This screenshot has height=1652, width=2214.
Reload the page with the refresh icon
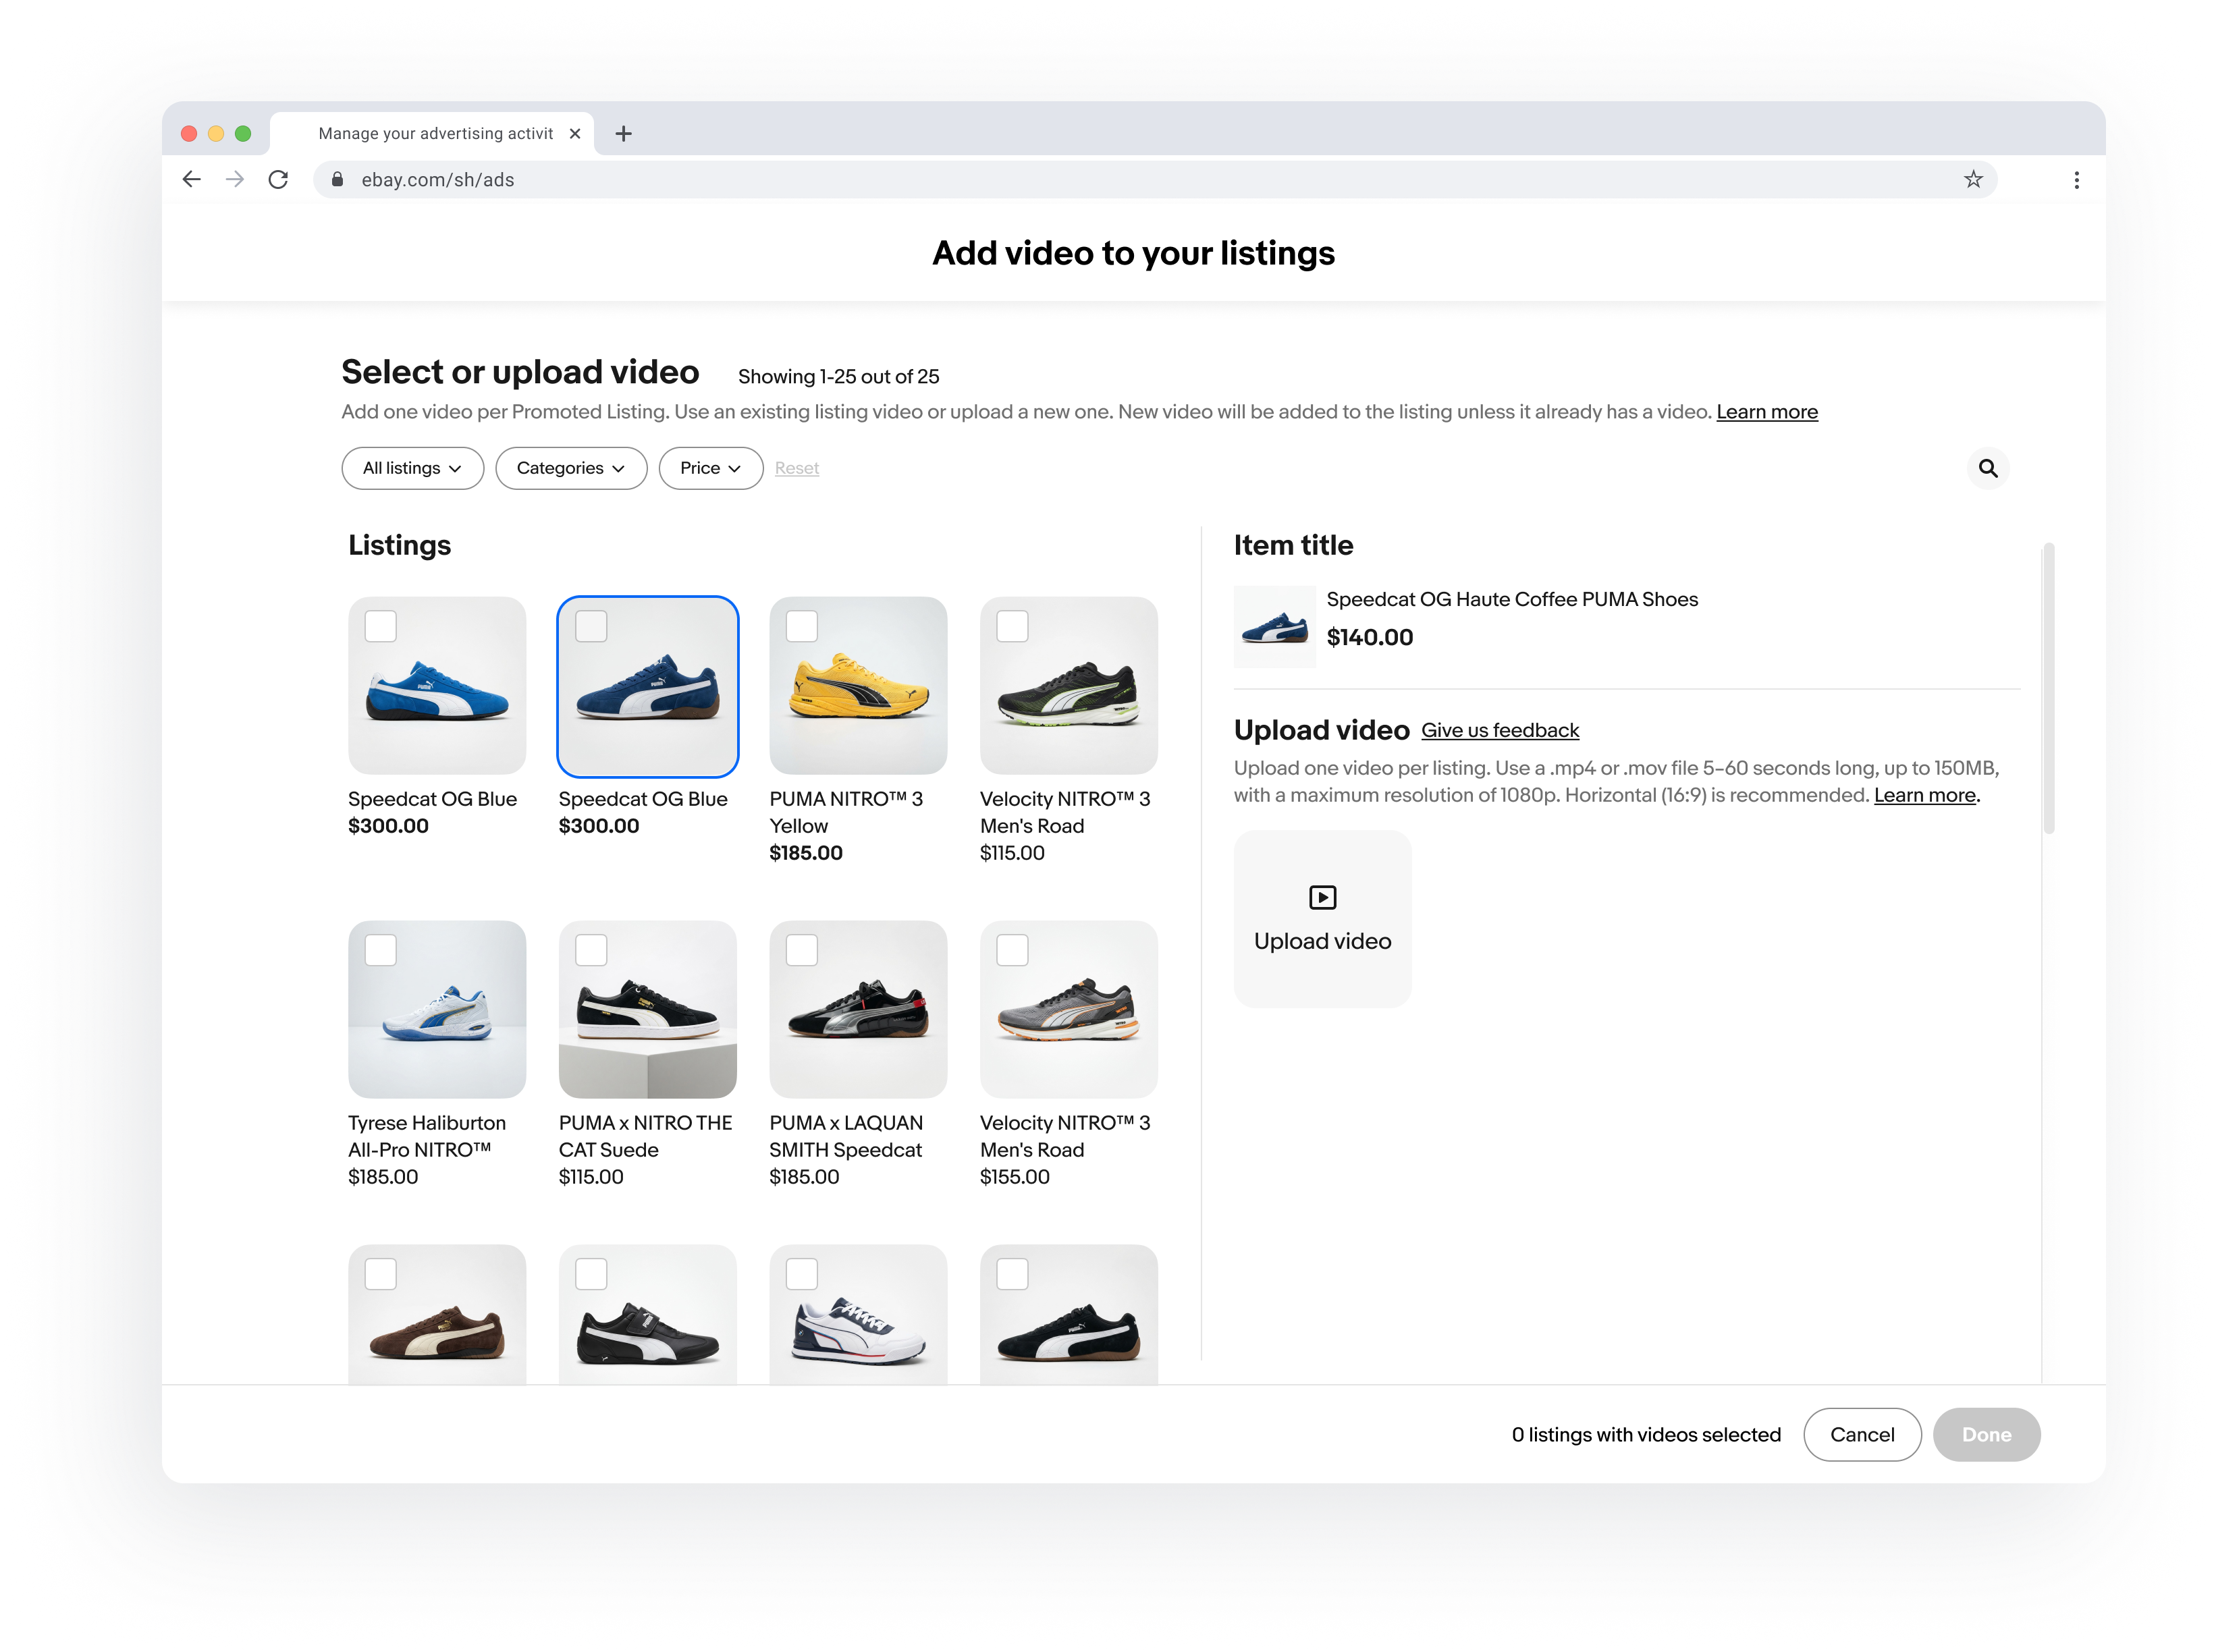278,179
